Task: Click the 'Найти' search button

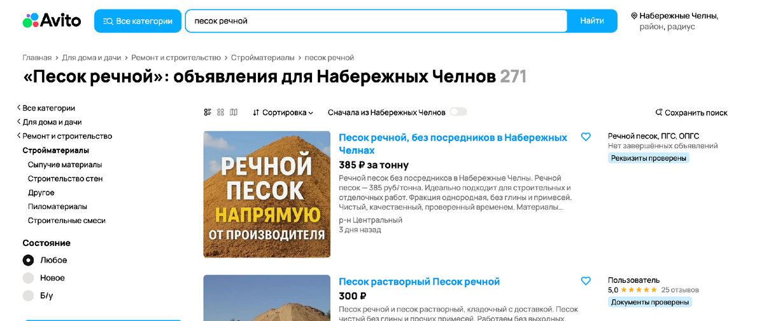Action: tap(592, 21)
